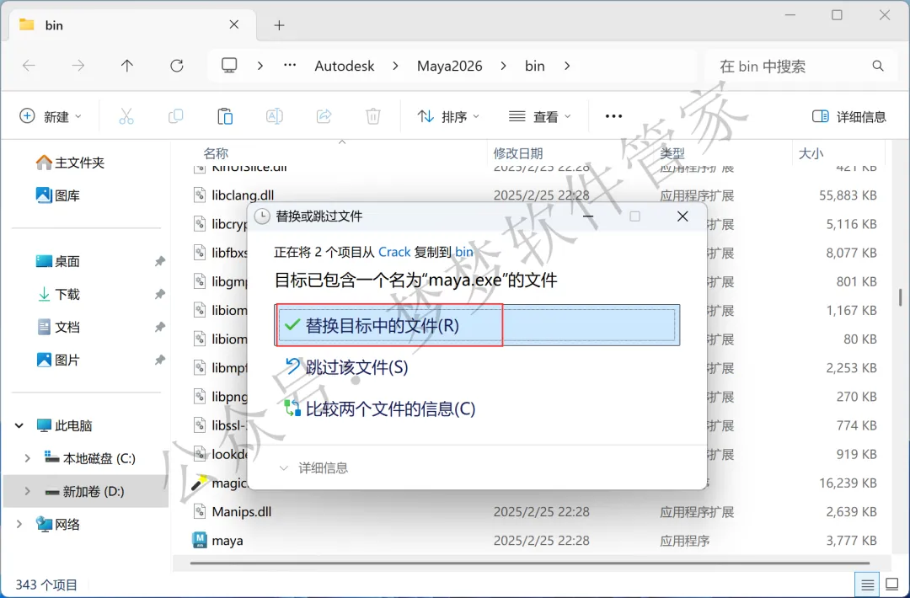The width and height of the screenshot is (910, 598).
Task: Click the Rename icon in toolbar
Action: (274, 116)
